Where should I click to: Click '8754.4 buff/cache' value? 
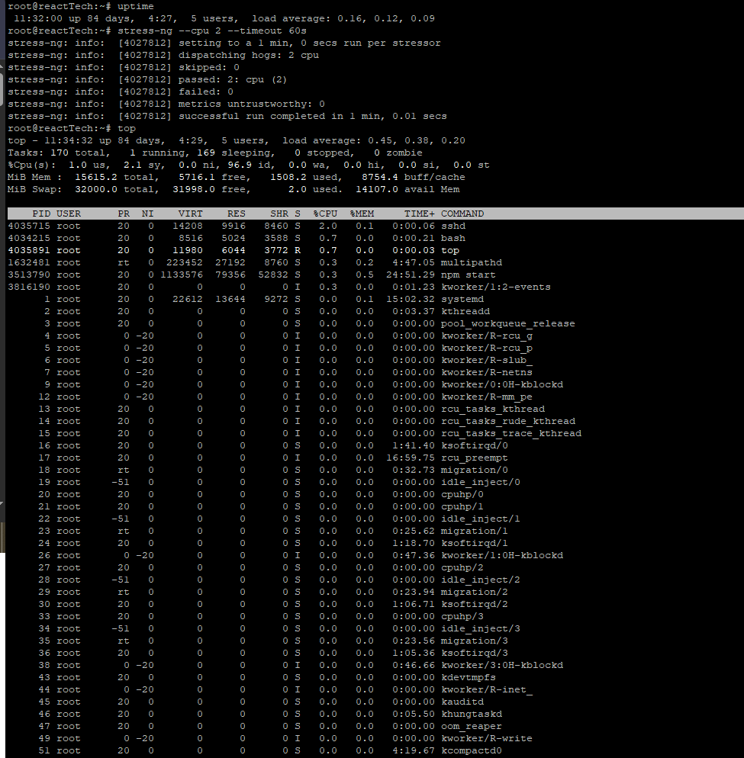tap(414, 177)
